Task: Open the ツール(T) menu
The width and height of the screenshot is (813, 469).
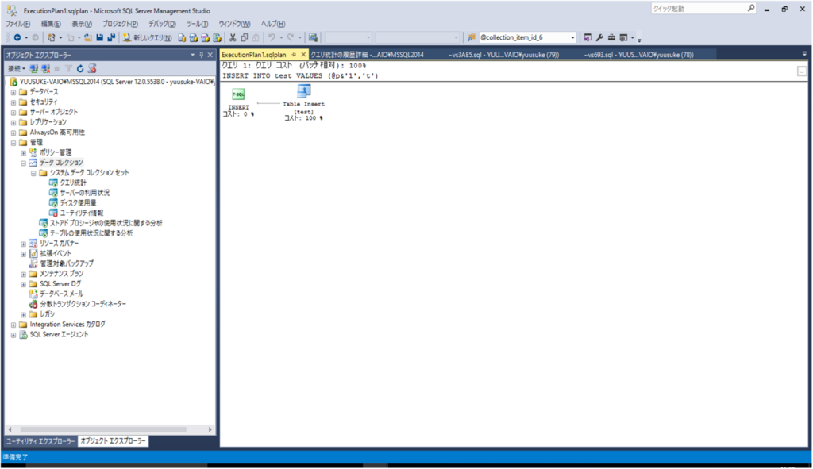Action: coord(197,24)
